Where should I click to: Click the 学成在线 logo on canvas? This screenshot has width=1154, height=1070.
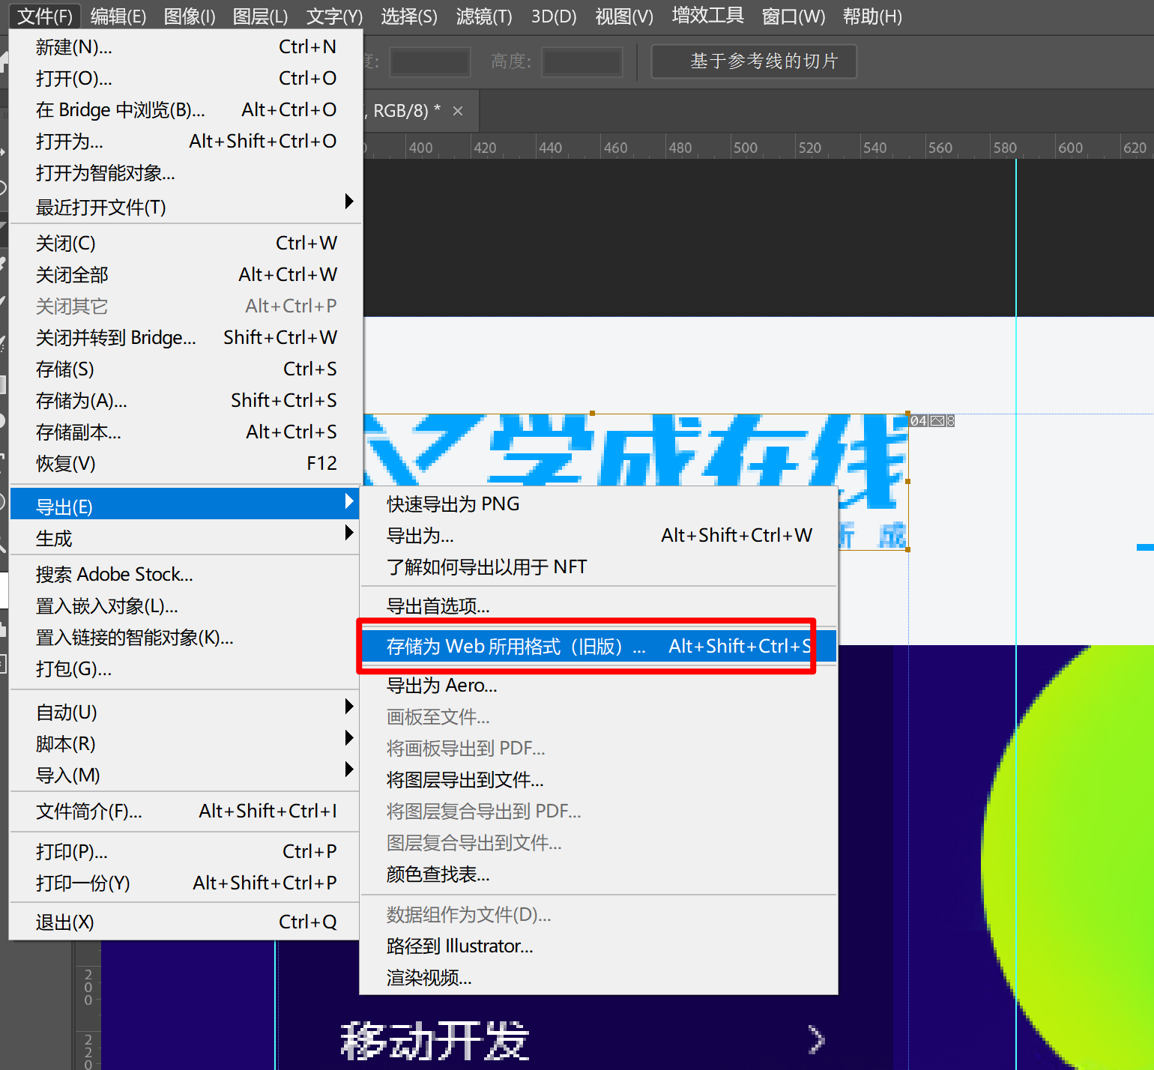[637, 450]
